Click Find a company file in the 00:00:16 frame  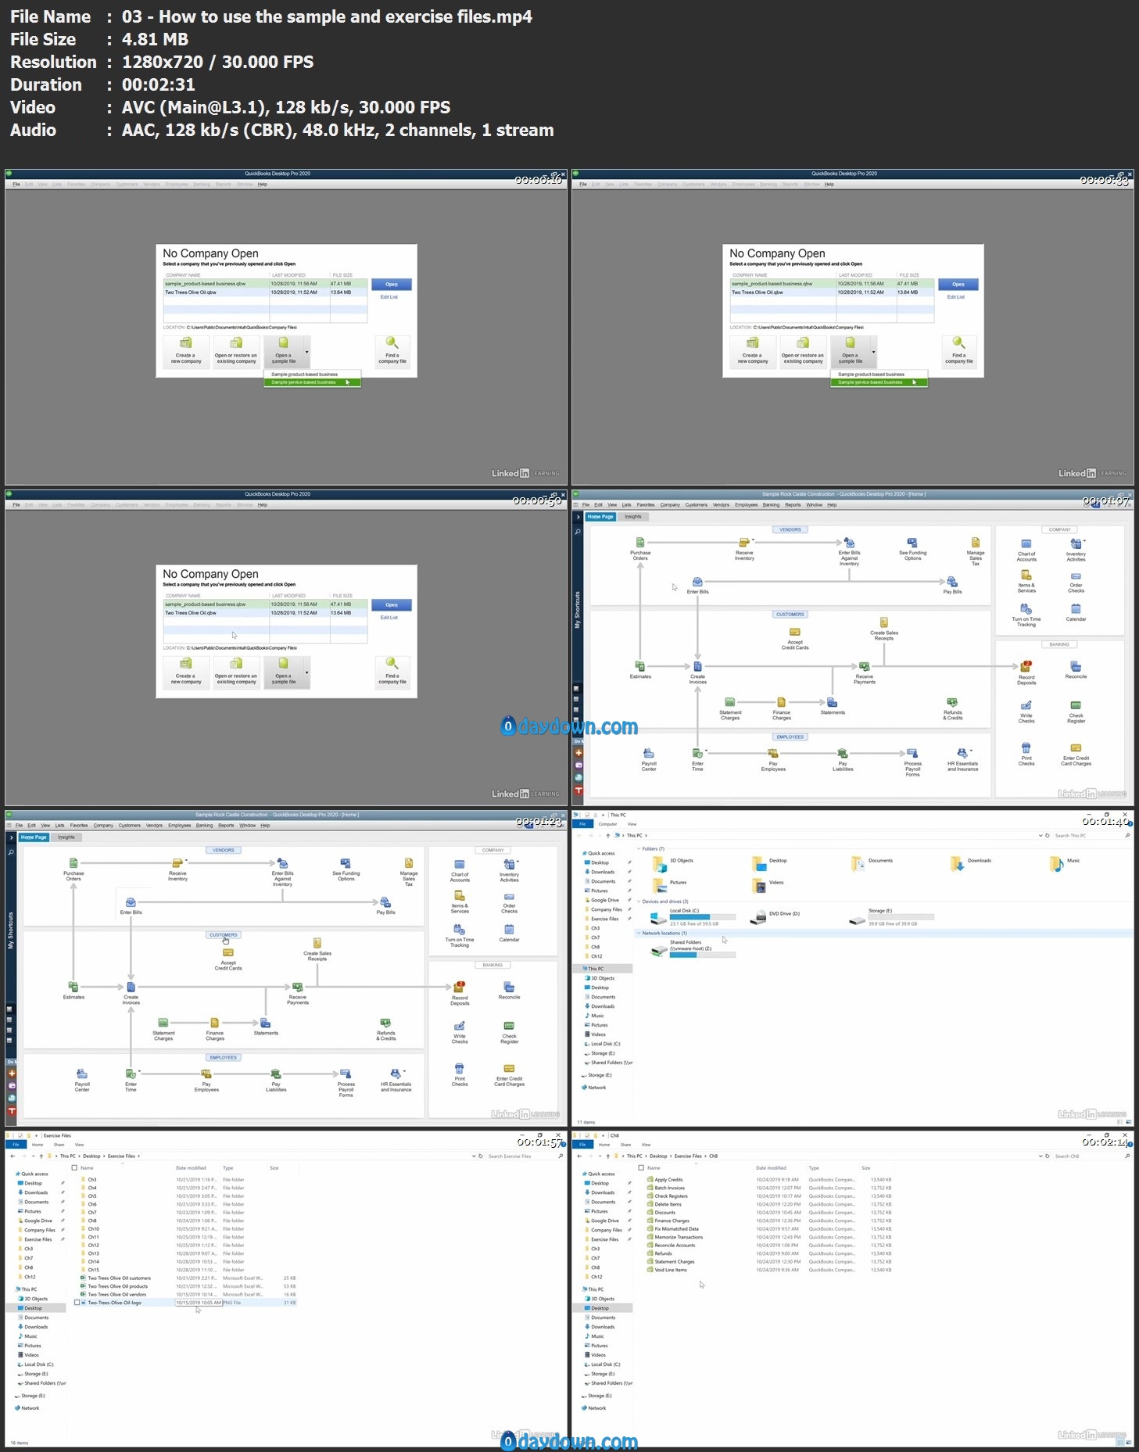pos(392,352)
